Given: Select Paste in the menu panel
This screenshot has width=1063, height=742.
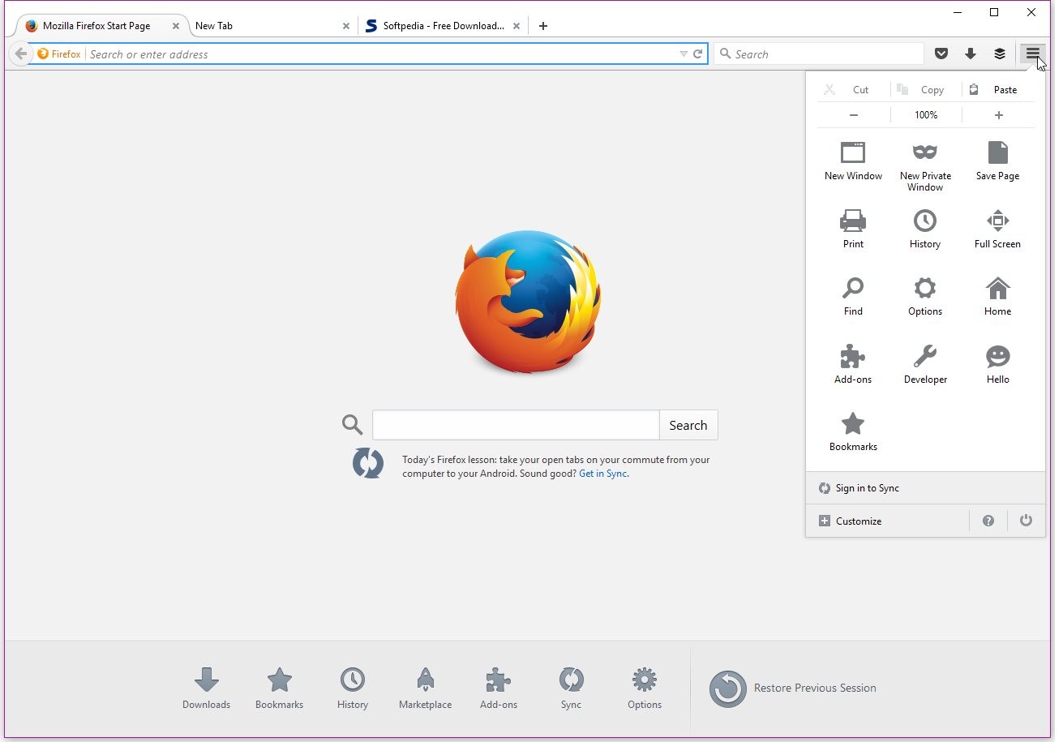Looking at the screenshot, I should [998, 90].
